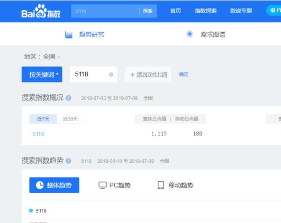
Task: Go to 数说专题 navigation item
Action: point(241,11)
